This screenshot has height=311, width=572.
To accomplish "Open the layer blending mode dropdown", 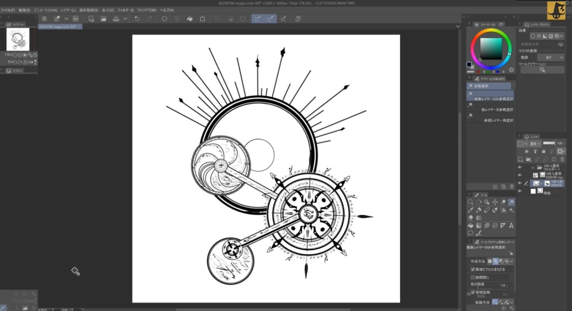I will click(535, 143).
